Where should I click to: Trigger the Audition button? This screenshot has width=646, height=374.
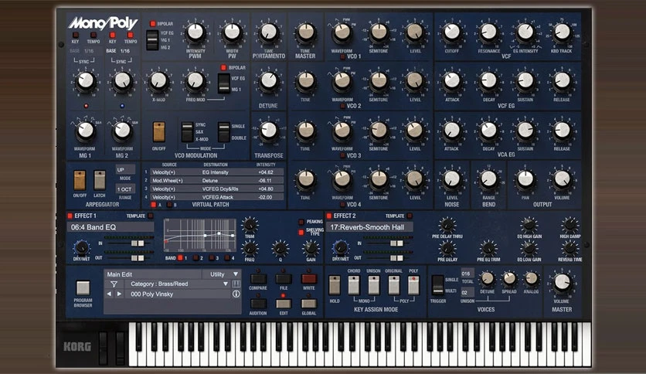point(258,304)
